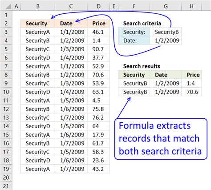This screenshot has width=211, height=190.
Task: Click the Security label cell in F3
Action: coord(134,32)
